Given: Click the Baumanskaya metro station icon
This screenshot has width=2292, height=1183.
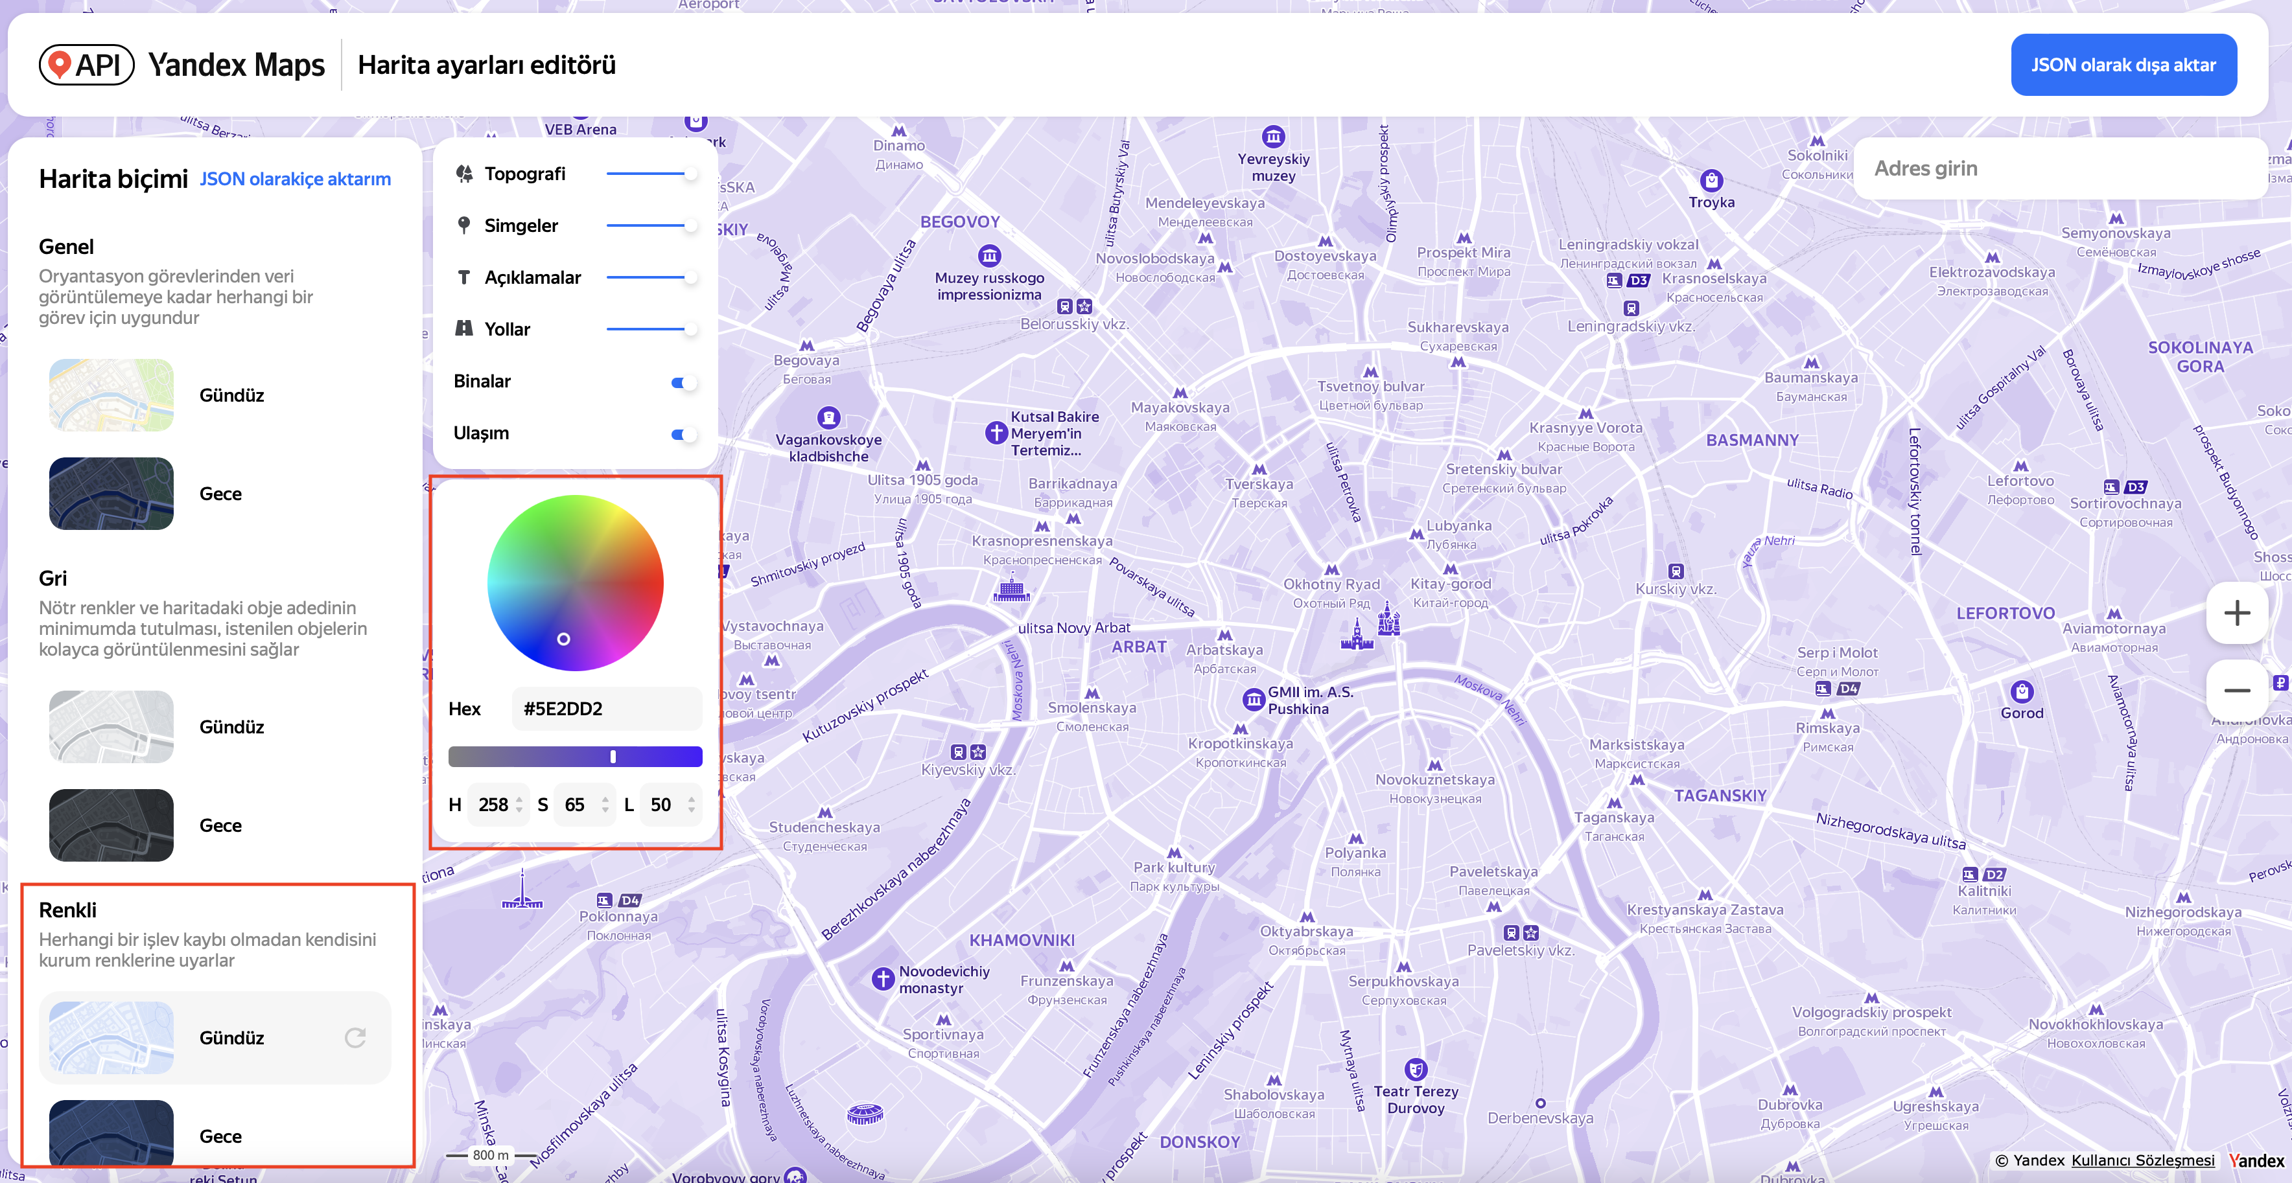Looking at the screenshot, I should (1810, 363).
